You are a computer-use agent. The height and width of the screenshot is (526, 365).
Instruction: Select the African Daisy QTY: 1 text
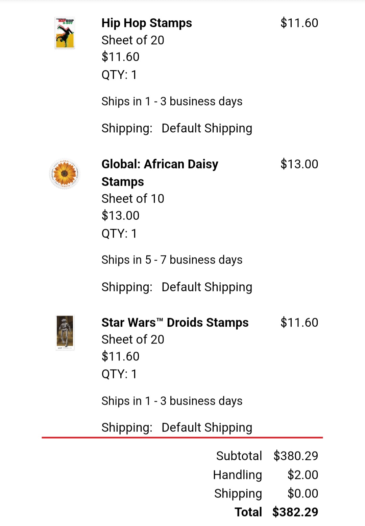[119, 234]
